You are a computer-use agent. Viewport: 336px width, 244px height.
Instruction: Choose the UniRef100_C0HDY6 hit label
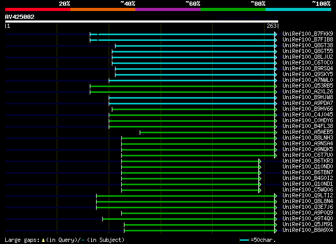tap(308, 121)
